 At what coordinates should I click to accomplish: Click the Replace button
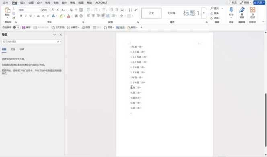click(x=215, y=13)
